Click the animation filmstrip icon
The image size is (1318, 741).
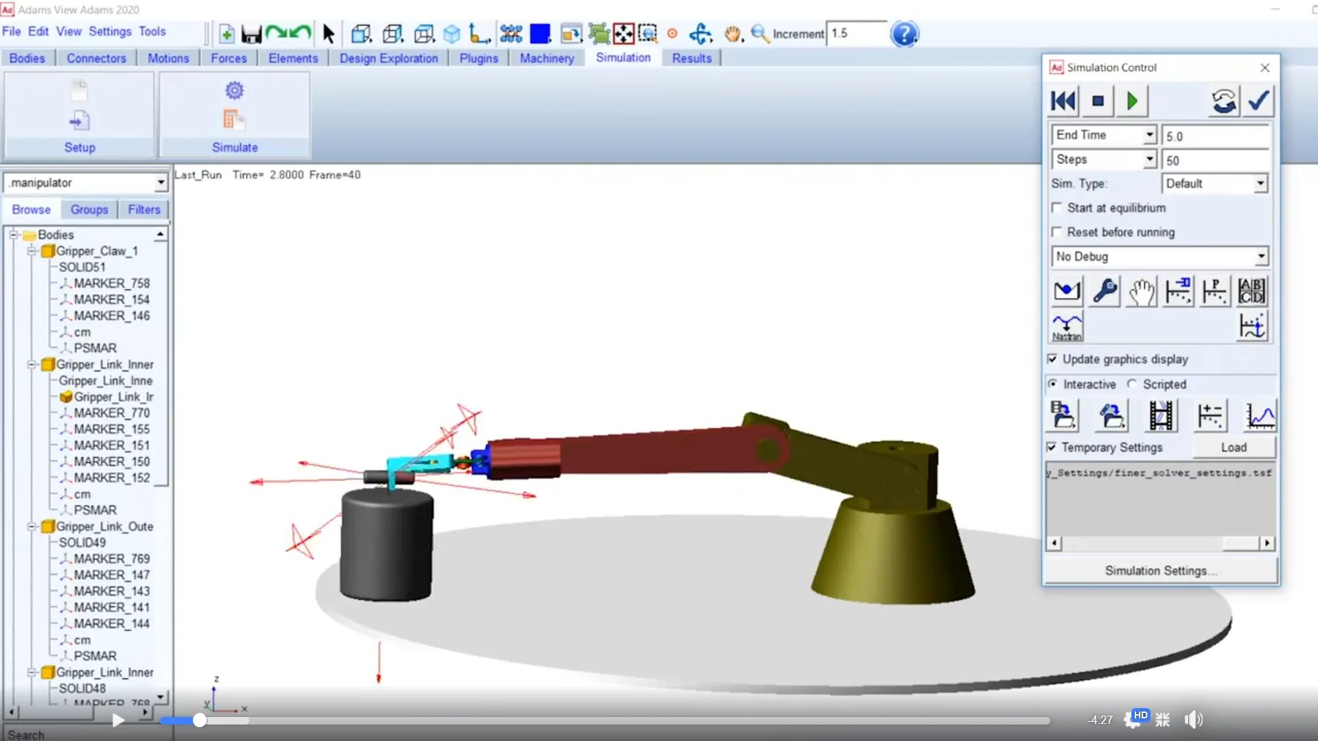coord(1160,416)
